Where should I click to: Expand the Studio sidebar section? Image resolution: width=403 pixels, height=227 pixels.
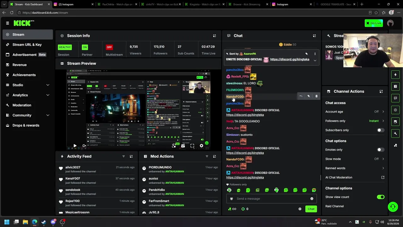[x=28, y=85]
